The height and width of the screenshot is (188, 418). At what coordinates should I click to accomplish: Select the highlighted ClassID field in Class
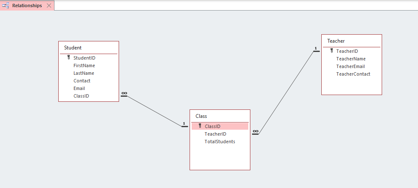[220, 126]
